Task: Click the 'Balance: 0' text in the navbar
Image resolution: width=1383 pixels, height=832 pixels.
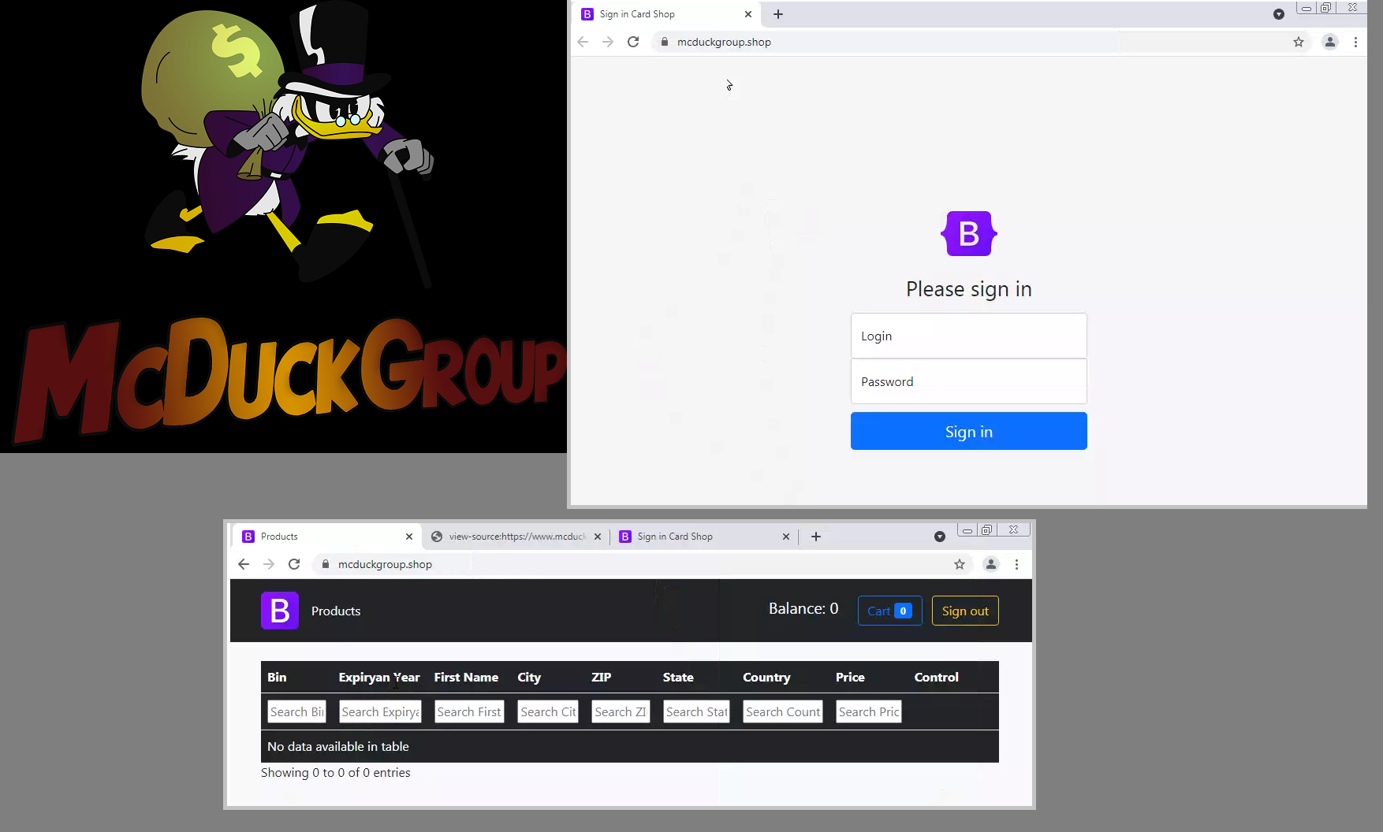Action: (803, 608)
